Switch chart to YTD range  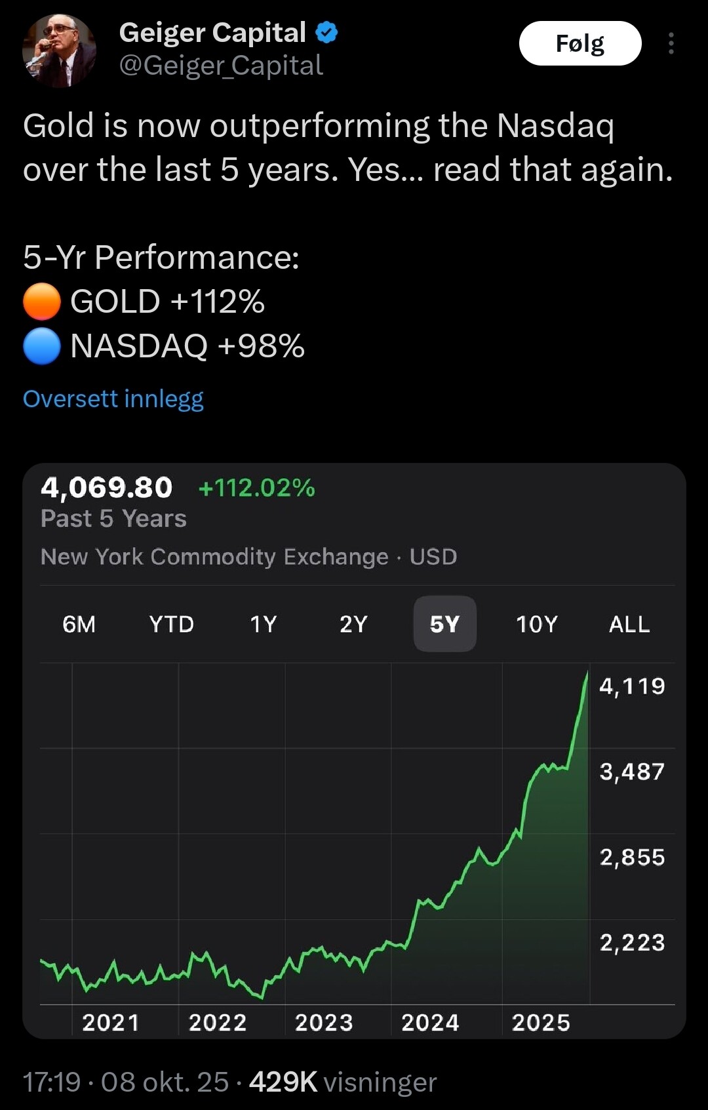coord(171,624)
